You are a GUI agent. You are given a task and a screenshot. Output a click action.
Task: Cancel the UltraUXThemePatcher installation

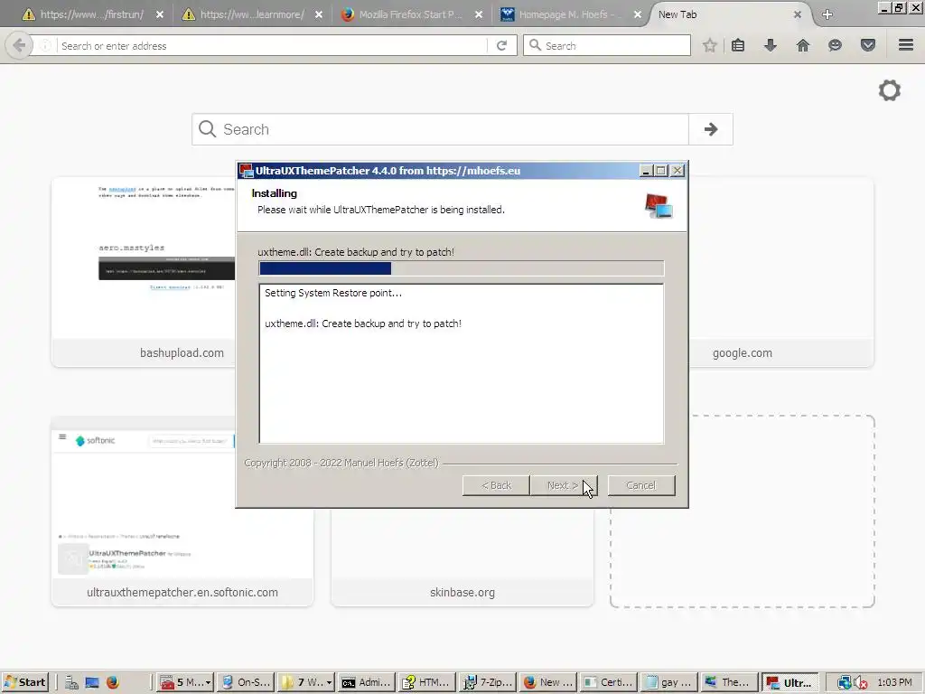(x=640, y=485)
